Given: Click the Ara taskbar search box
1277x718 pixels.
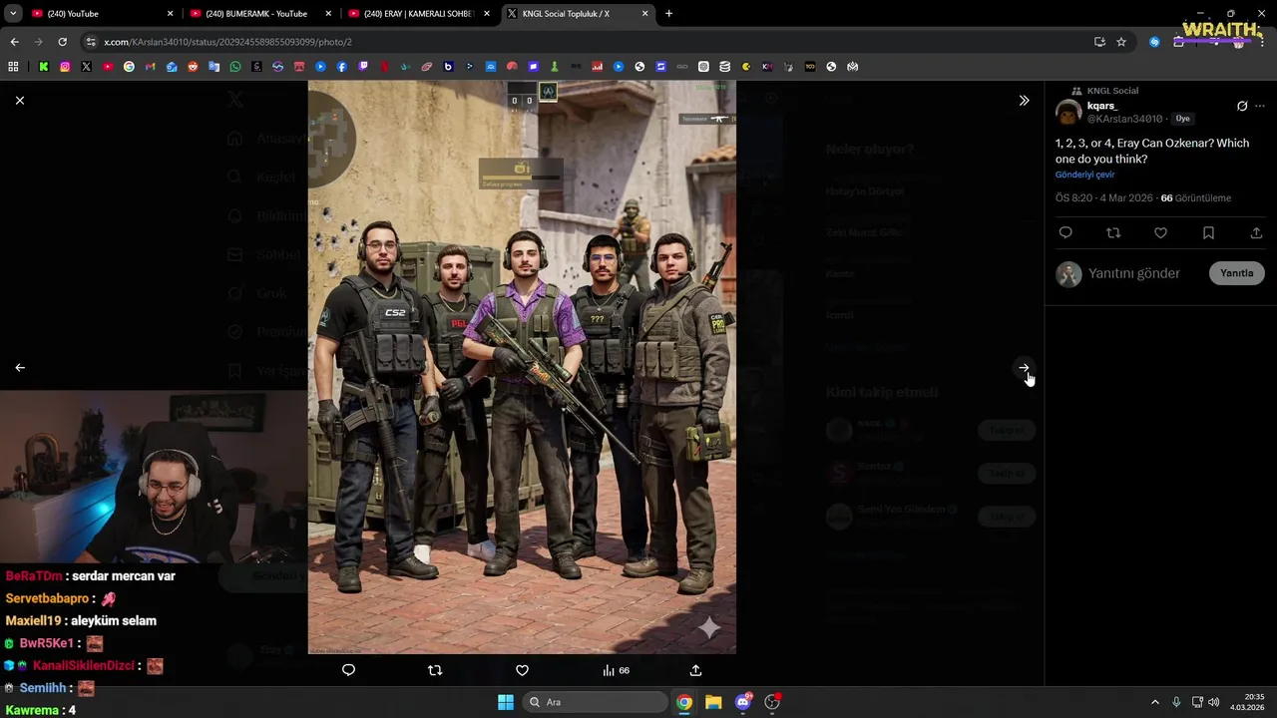Looking at the screenshot, I should pyautogui.click(x=596, y=702).
